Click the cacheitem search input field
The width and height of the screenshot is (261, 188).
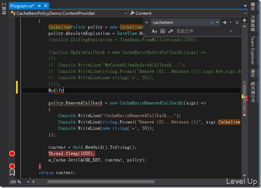click(x=181, y=22)
